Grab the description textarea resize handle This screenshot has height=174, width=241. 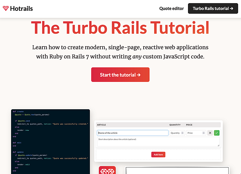pos(218,145)
